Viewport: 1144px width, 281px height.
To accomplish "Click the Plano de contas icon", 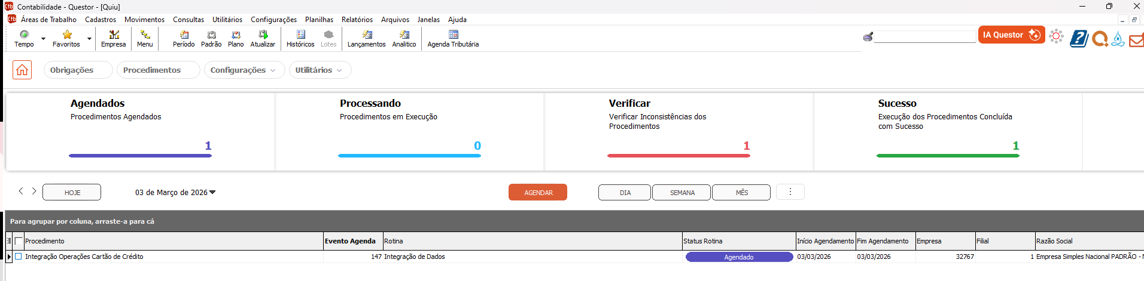I will click(x=236, y=38).
